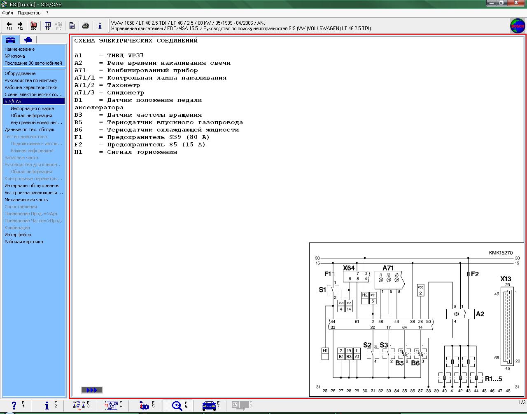Open Рабочая карточка
The width and height of the screenshot is (527, 414).
[x=23, y=242]
